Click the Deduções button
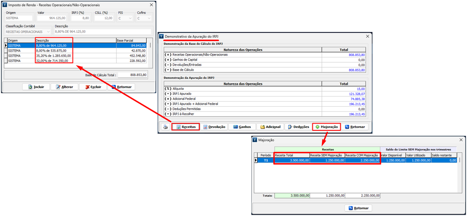 (x=298, y=127)
